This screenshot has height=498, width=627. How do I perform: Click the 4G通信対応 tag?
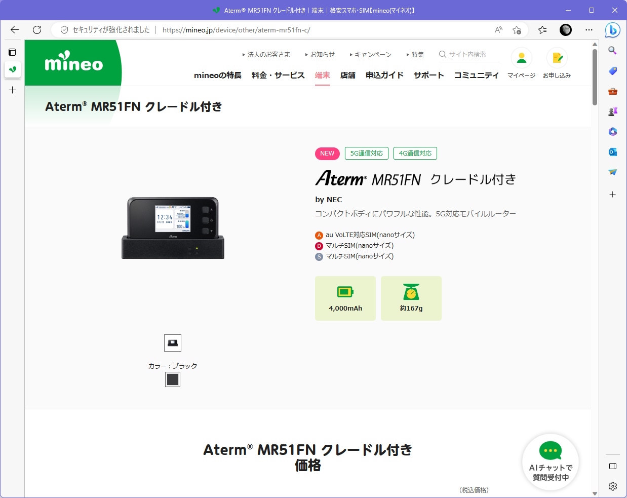415,154
